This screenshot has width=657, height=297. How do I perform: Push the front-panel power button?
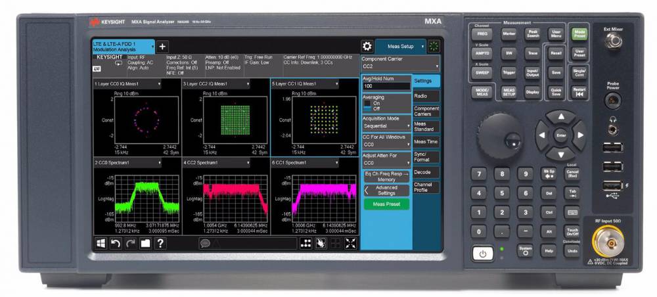[483, 254]
